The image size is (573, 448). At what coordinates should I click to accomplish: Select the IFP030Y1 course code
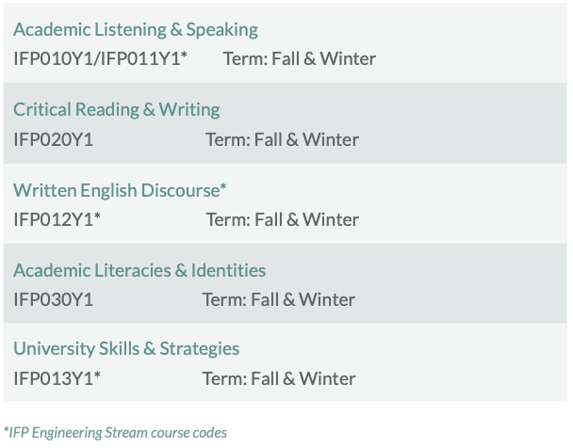coord(54,299)
